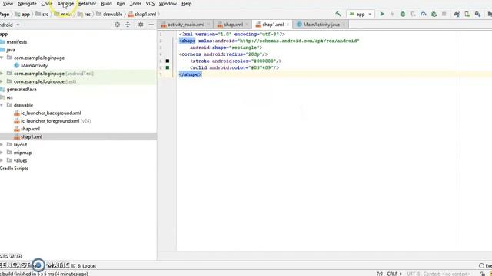The image size is (492, 276).
Task: Click the Stop square icon
Action: [444, 14]
